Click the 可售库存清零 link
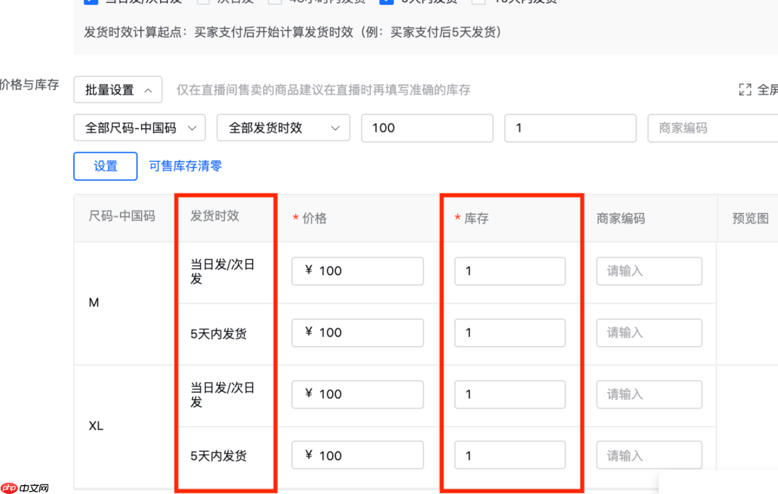778x494 pixels. pyautogui.click(x=185, y=166)
